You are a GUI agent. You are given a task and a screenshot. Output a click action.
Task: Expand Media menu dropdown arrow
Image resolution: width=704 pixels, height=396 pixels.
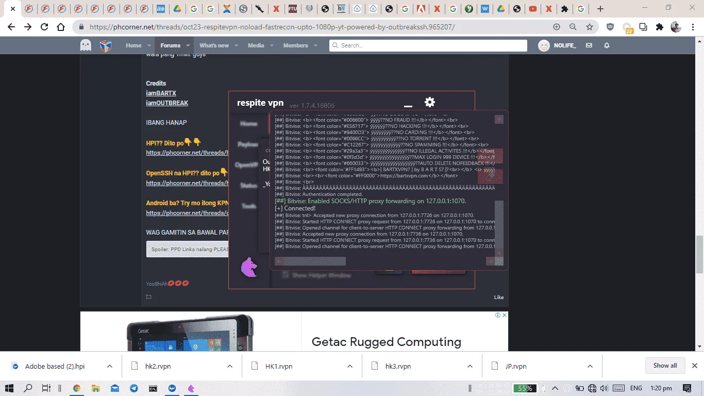272,45
